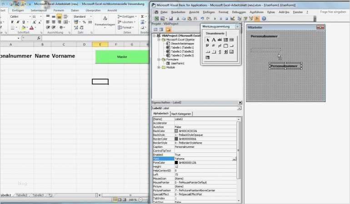Open the Calibri font name dropdown
The width and height of the screenshot is (350, 204).
tap(30, 16)
